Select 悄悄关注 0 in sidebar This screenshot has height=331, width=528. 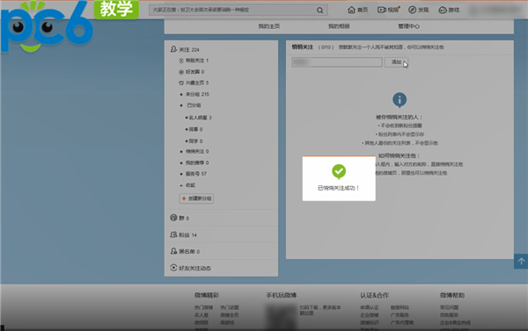(x=197, y=152)
